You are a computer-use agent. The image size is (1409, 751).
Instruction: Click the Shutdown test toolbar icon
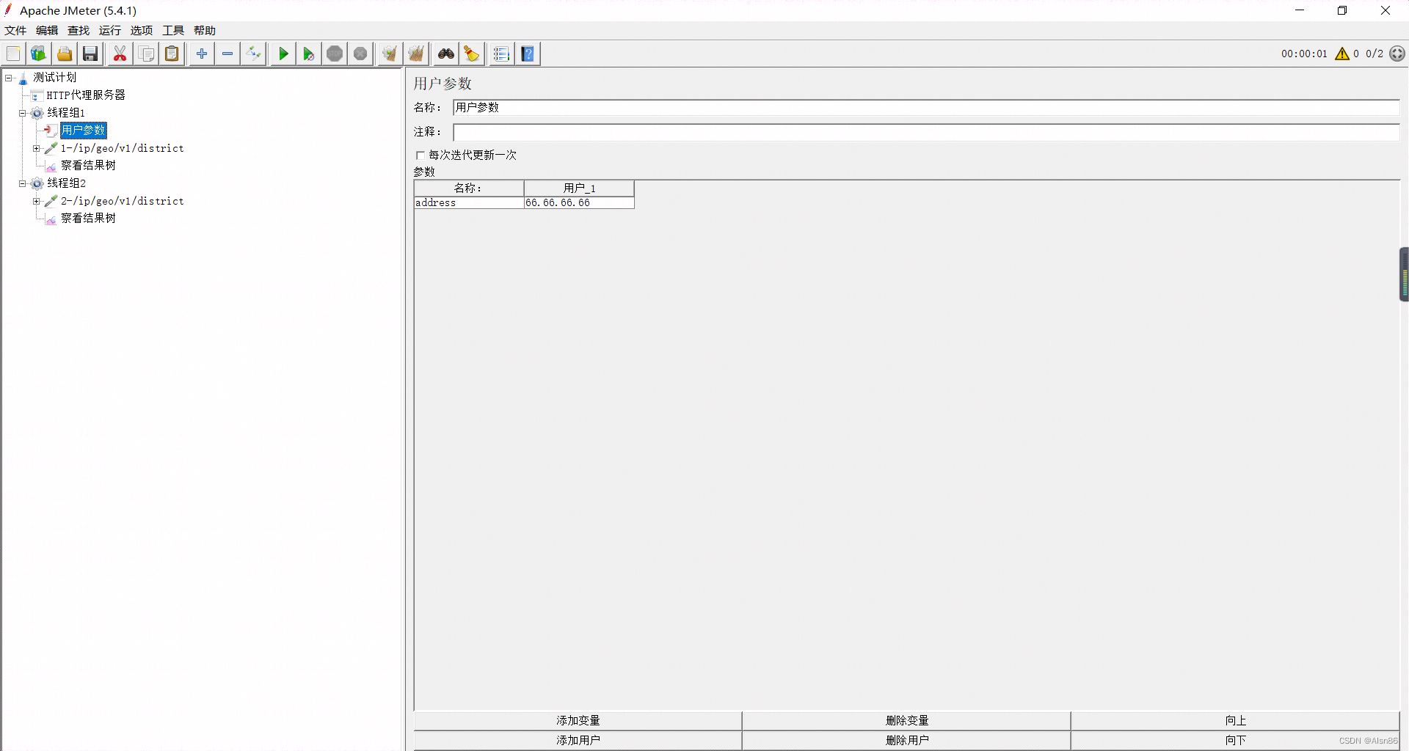pyautogui.click(x=360, y=54)
